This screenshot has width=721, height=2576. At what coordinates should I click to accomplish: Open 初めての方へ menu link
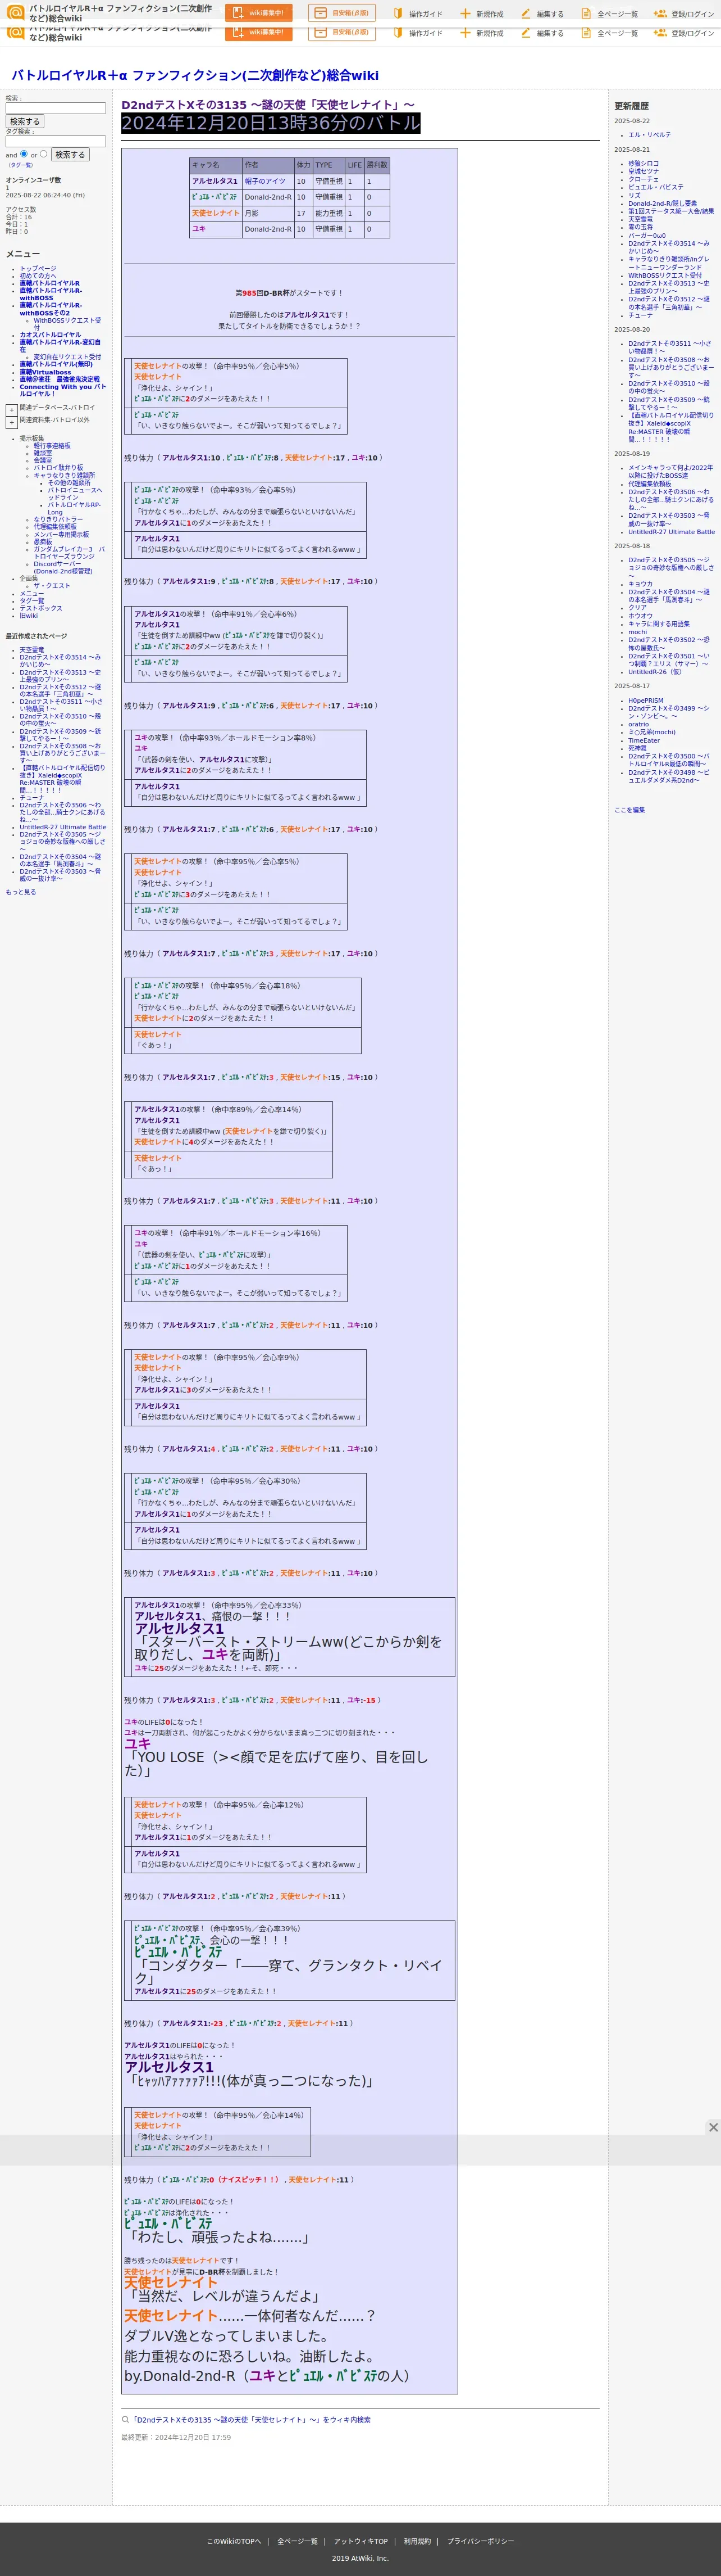(38, 276)
